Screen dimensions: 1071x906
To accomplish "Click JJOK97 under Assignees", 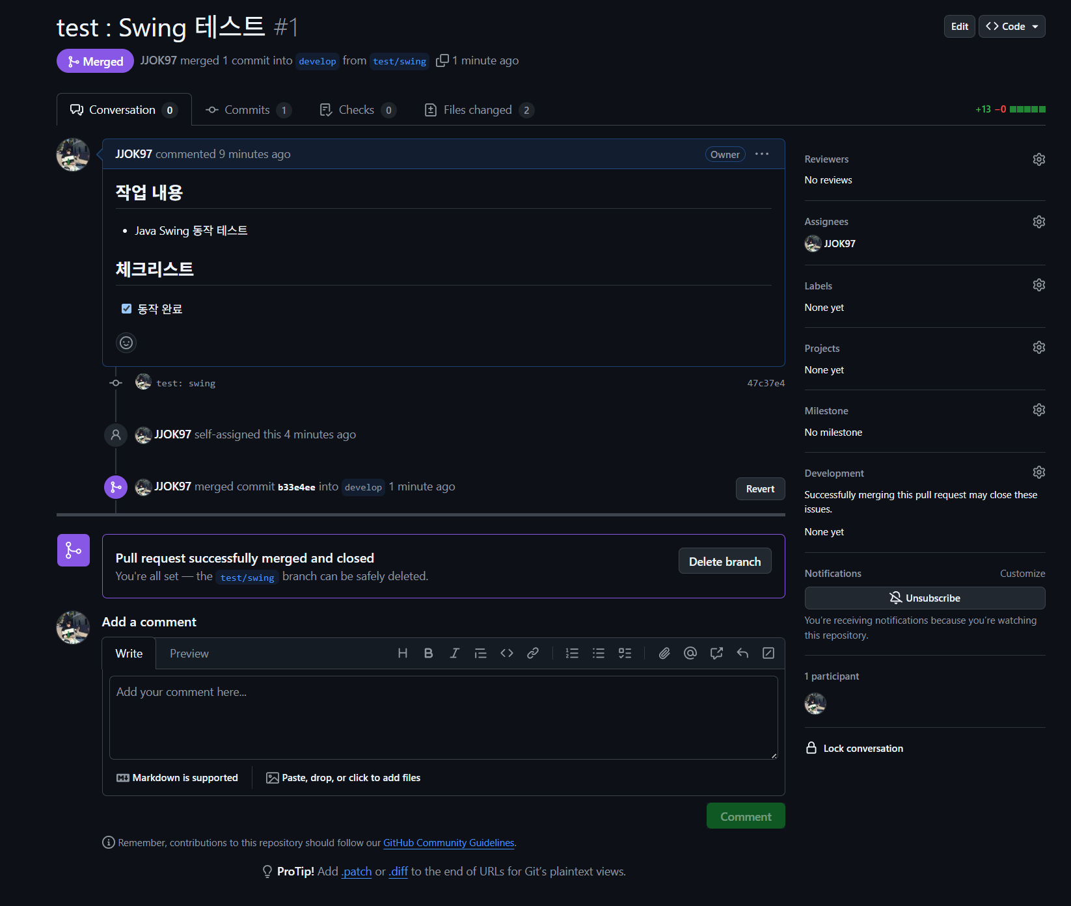I will coord(839,243).
